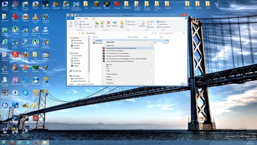Image resolution: width=257 pixels, height=145 pixels.
Task: Click Copy path in ribbon
Action: click(x=84, y=24)
